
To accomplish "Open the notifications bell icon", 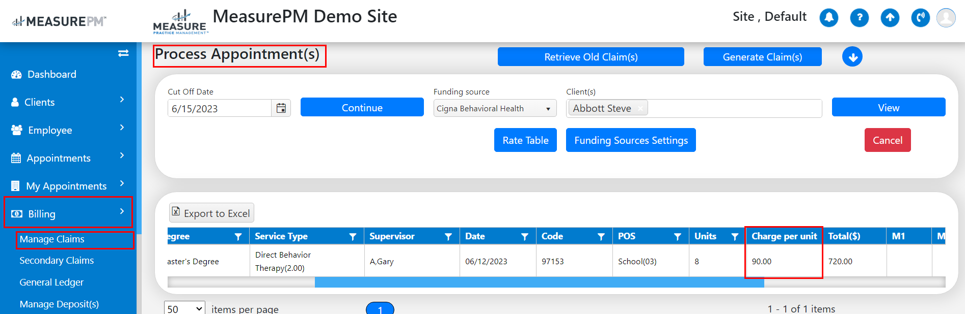I will 829,18.
